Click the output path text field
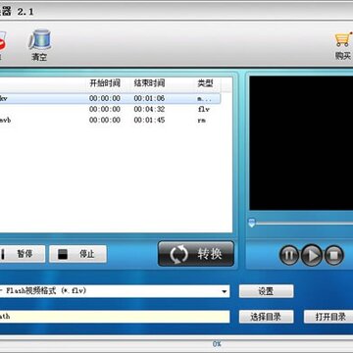 [x=115, y=317]
